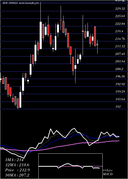This screenshot has width=128, height=179.
Task: Select the 211.12 price axis label
Action: [120, 46]
